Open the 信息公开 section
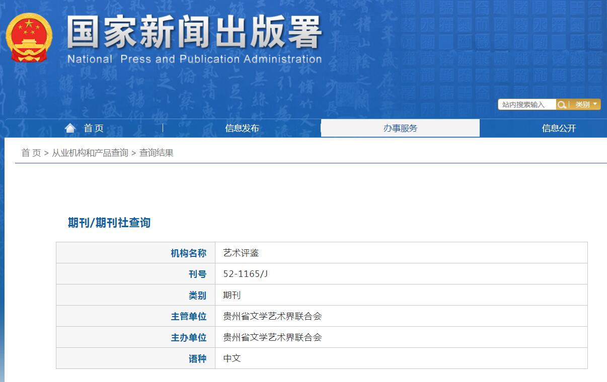The width and height of the screenshot is (607, 382). (559, 128)
